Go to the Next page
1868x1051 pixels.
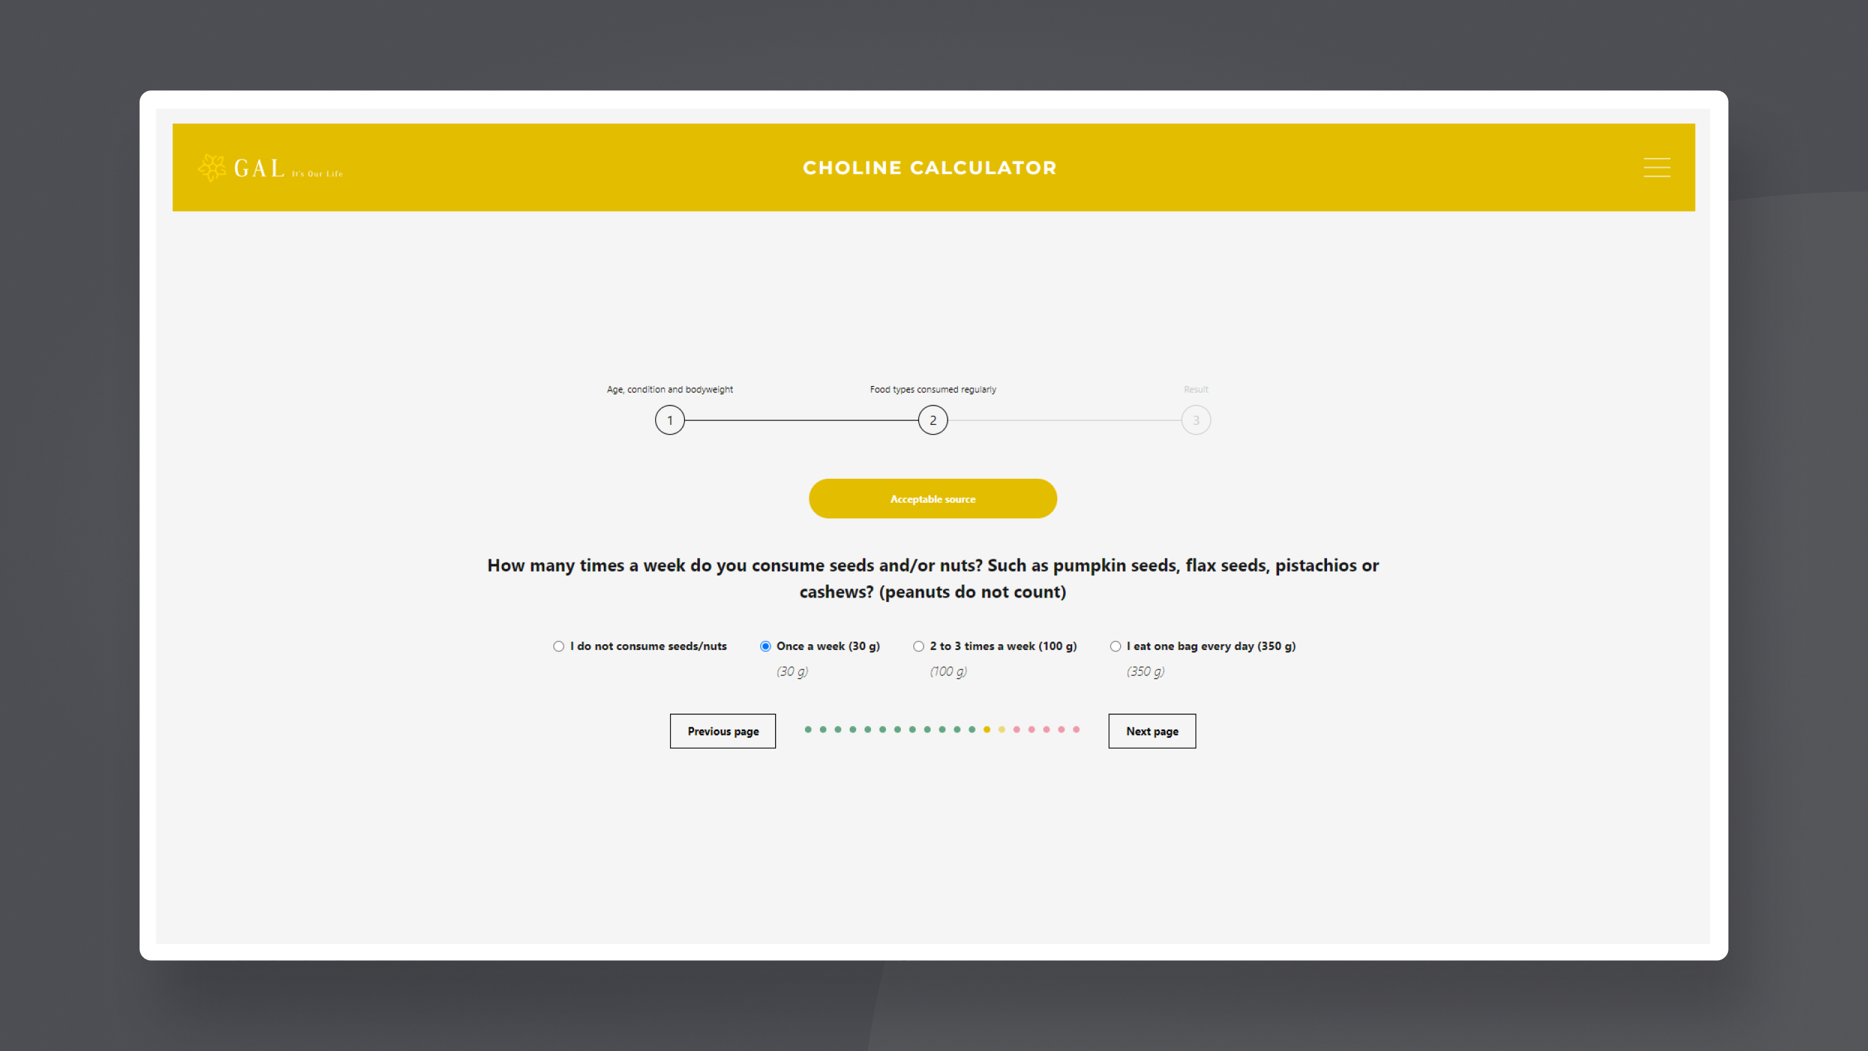pos(1151,731)
